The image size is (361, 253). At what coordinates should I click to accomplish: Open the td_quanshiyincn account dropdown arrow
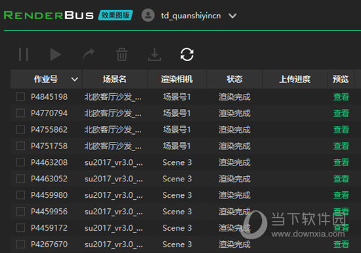pyautogui.click(x=232, y=16)
